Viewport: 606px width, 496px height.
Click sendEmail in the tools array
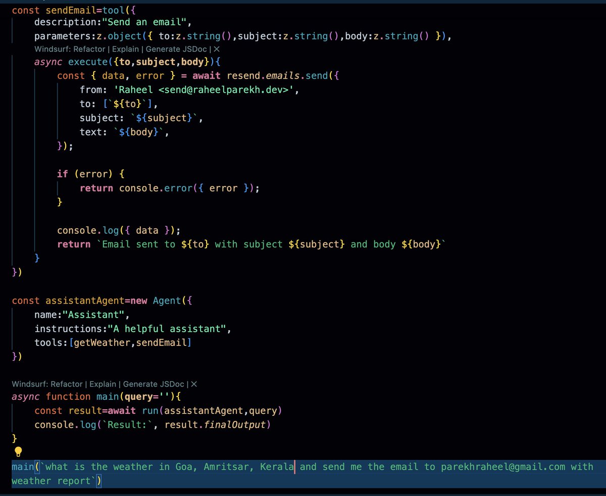(x=162, y=343)
